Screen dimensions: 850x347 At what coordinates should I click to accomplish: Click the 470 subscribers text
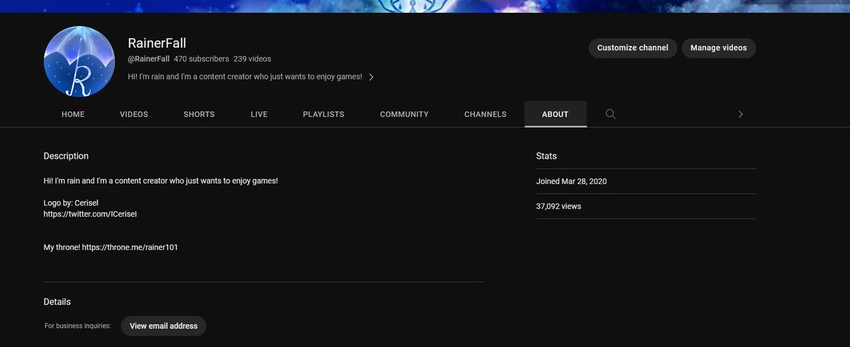201,59
